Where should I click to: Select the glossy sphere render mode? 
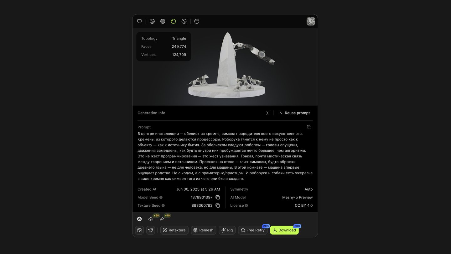click(184, 21)
